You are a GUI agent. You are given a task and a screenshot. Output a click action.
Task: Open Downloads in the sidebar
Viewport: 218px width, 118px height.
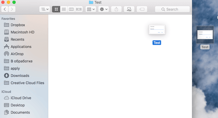[x=20, y=76]
